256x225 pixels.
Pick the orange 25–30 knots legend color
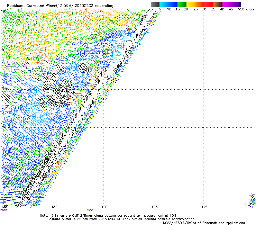coord(200,4)
